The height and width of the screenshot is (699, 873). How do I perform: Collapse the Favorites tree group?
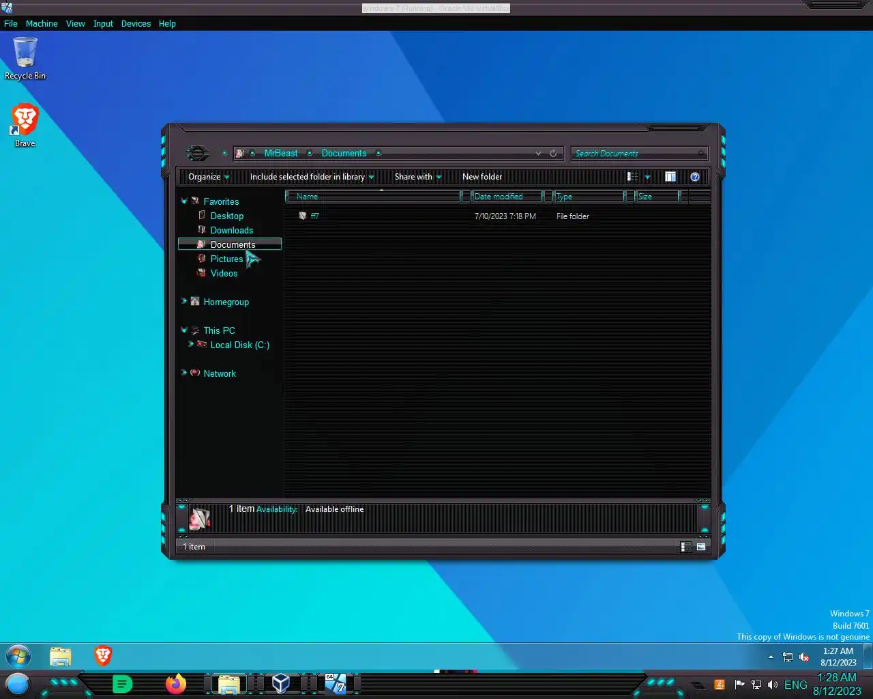pos(183,201)
